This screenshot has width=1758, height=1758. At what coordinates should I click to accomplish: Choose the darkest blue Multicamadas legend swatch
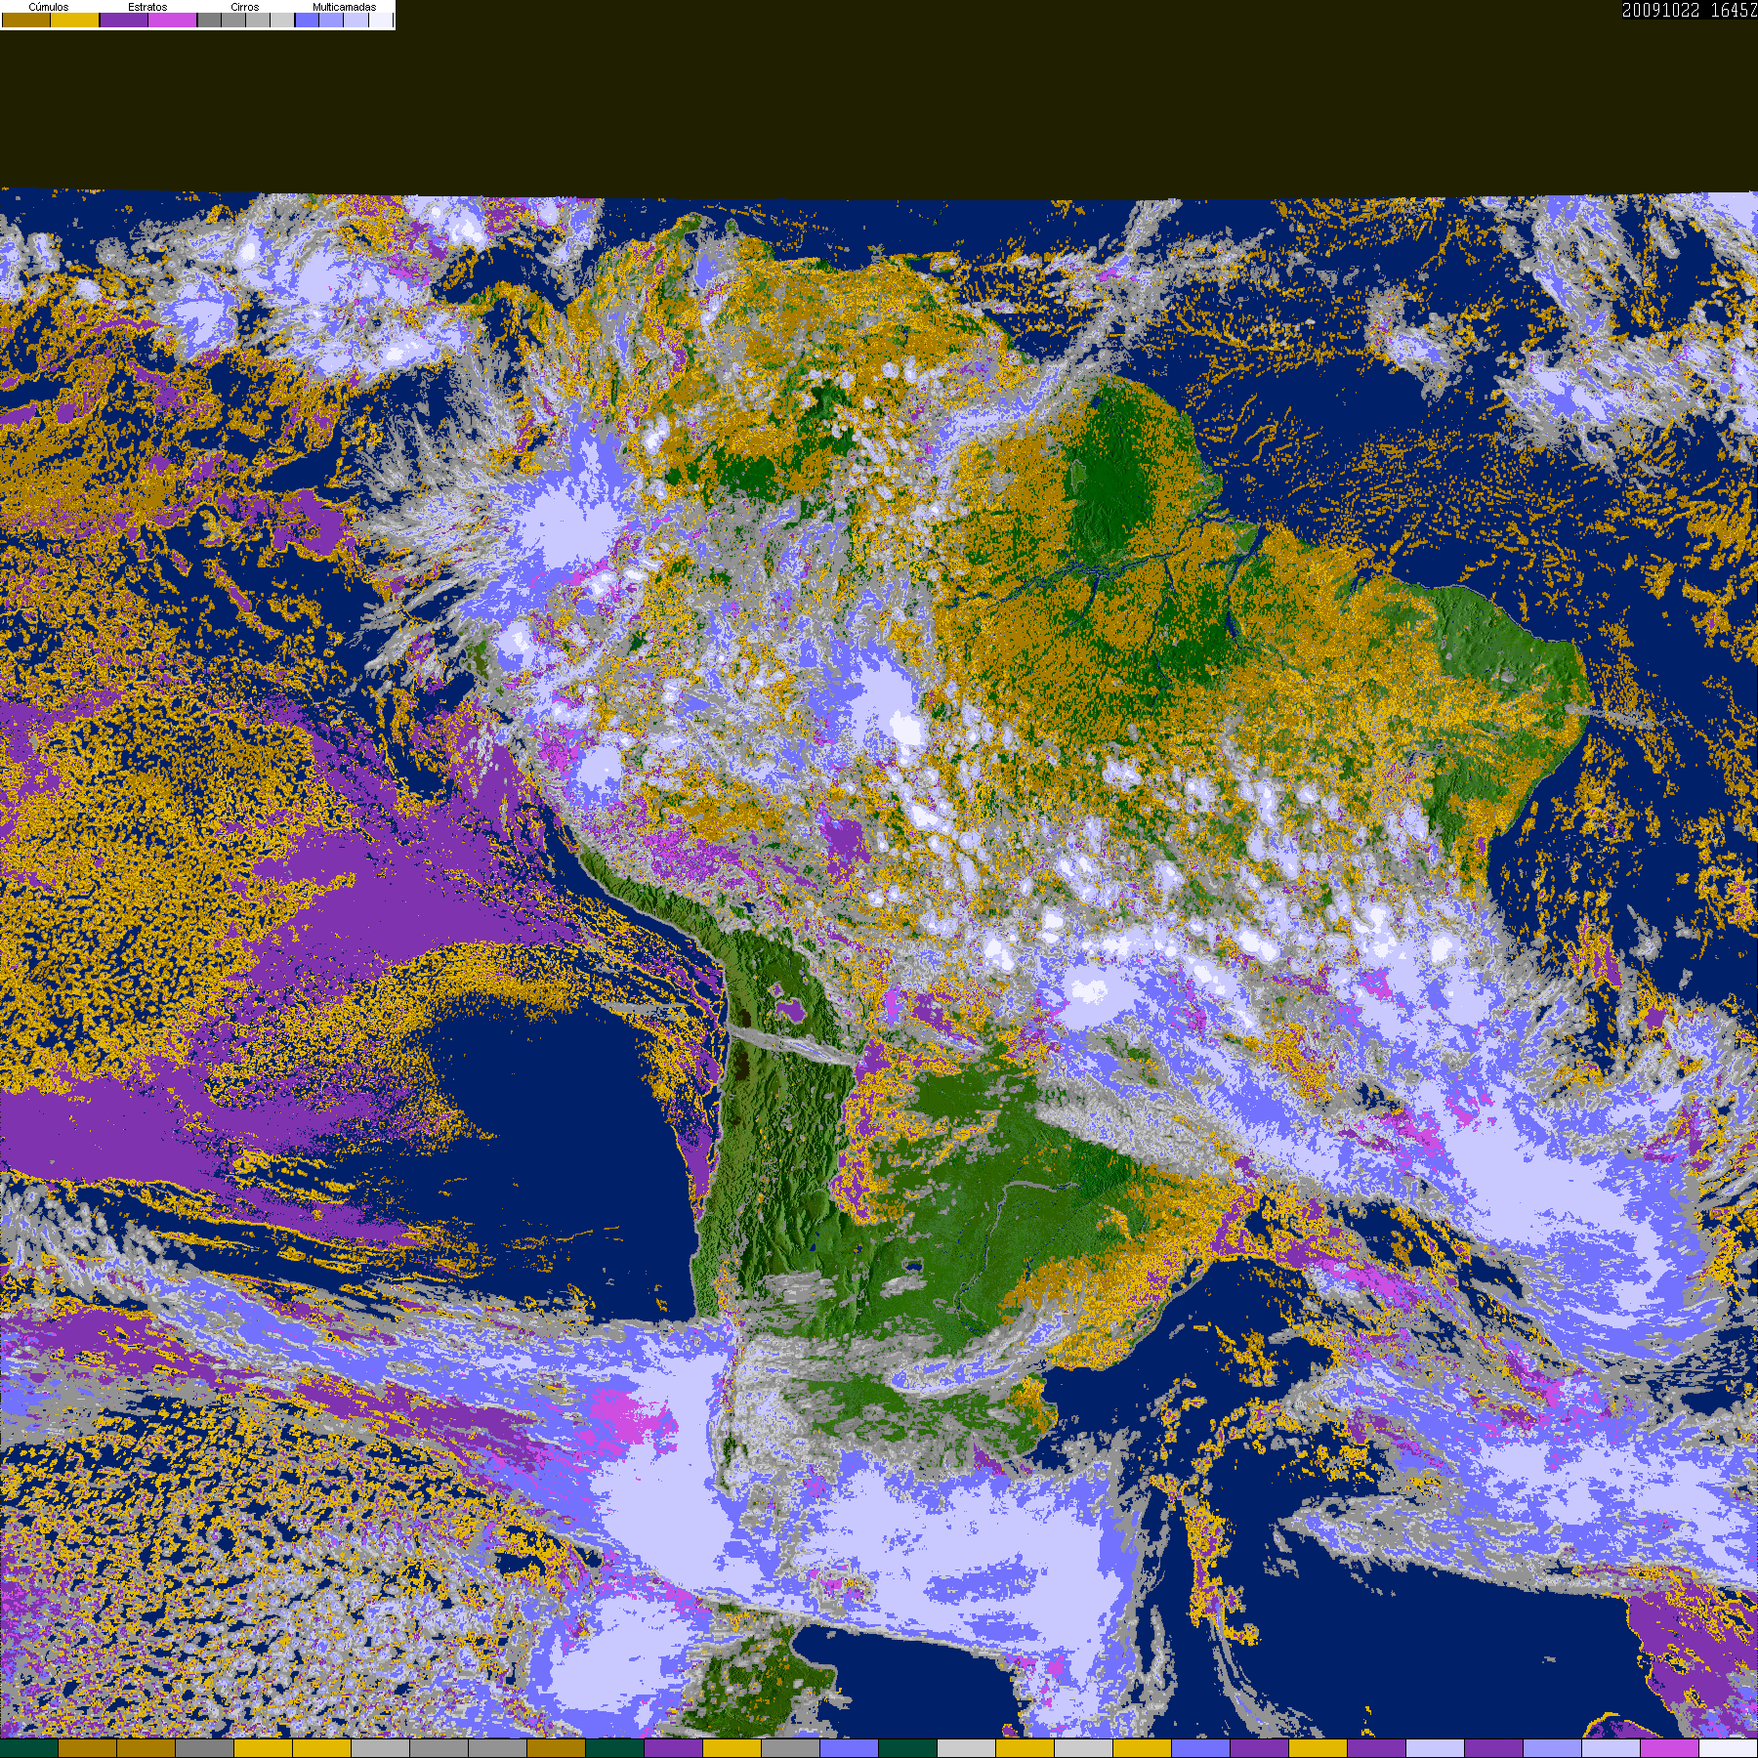pos(308,20)
